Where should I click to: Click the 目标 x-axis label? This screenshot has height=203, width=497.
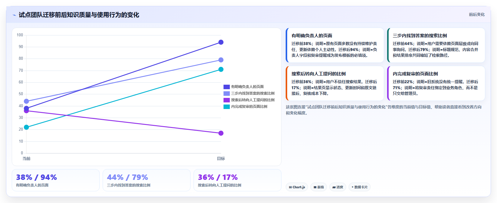(221, 159)
